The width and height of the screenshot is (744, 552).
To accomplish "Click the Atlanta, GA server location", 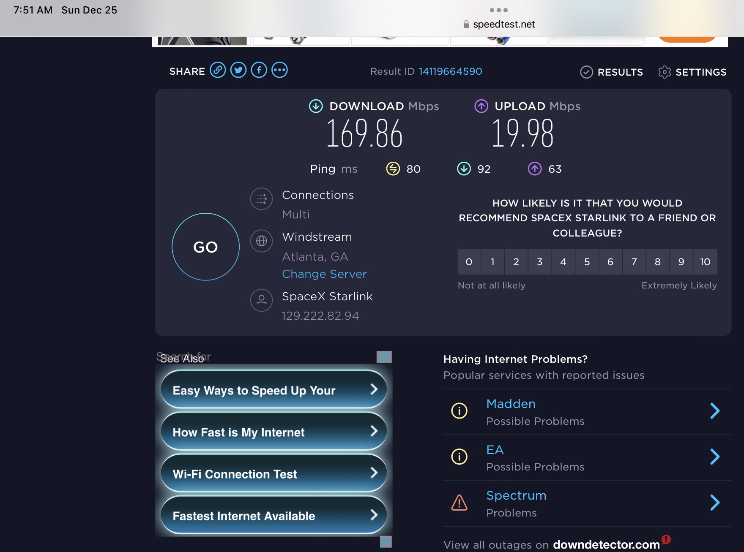I will (x=315, y=257).
